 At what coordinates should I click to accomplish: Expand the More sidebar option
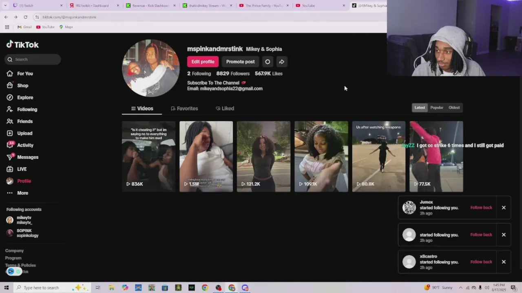(17, 193)
